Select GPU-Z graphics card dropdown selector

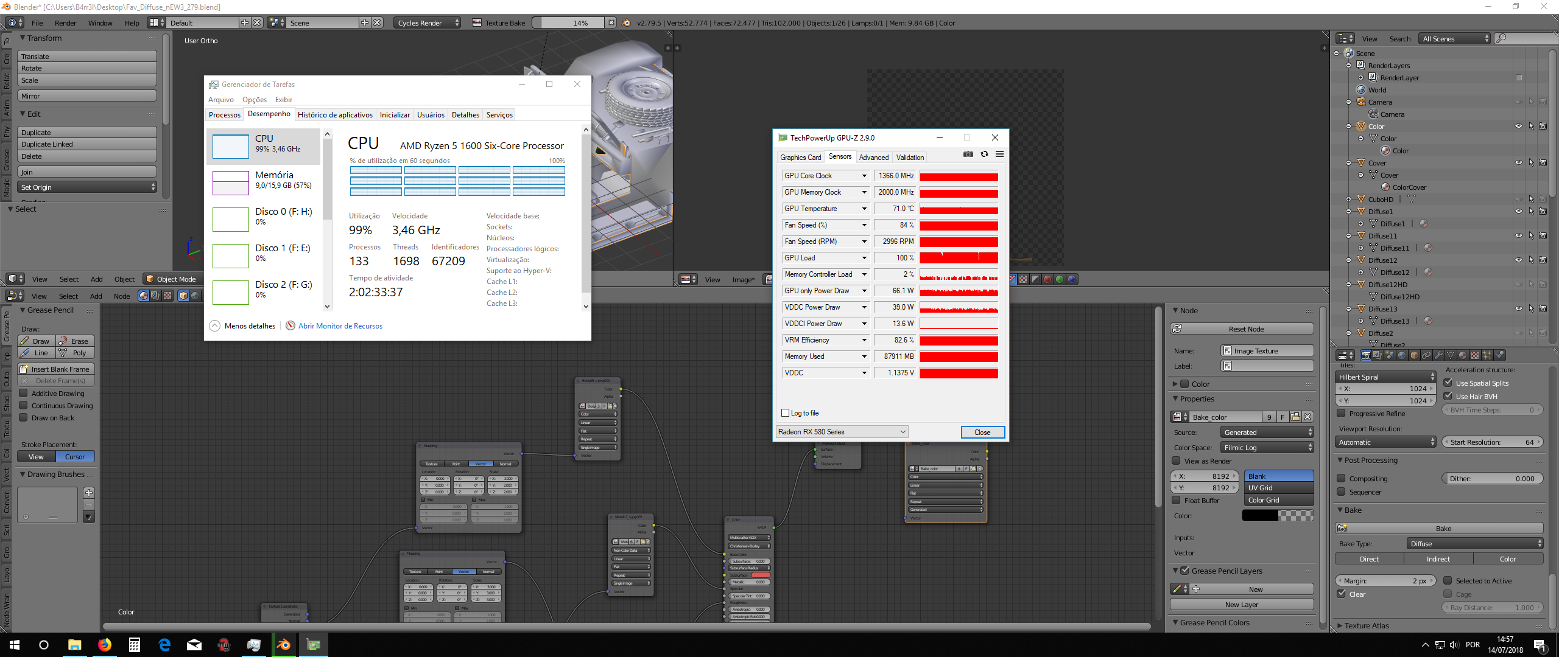tap(840, 432)
